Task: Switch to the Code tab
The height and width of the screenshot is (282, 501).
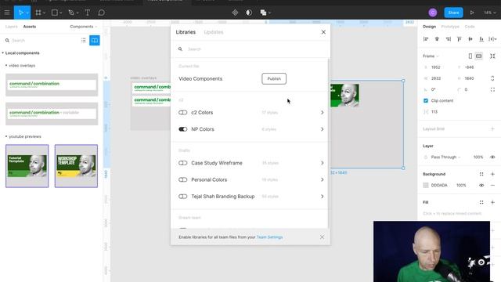Action: tap(470, 27)
